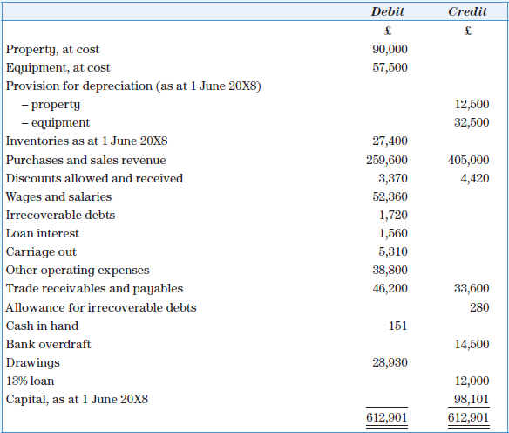The image size is (509, 433).
Task: Select the Equipment, at cost label
Action: click(58, 68)
